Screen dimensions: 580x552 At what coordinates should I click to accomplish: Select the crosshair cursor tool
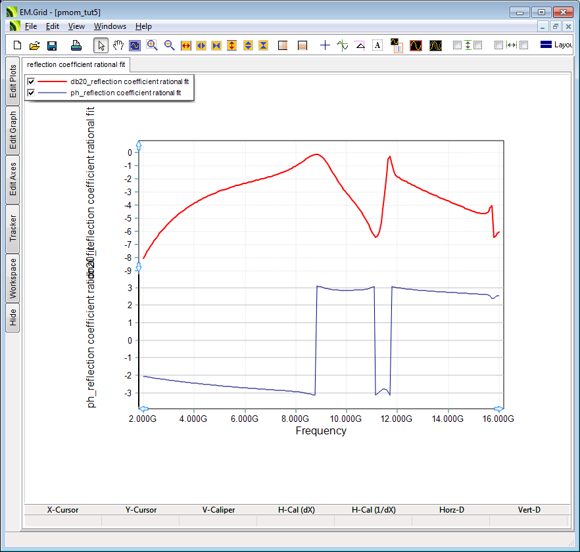point(325,45)
